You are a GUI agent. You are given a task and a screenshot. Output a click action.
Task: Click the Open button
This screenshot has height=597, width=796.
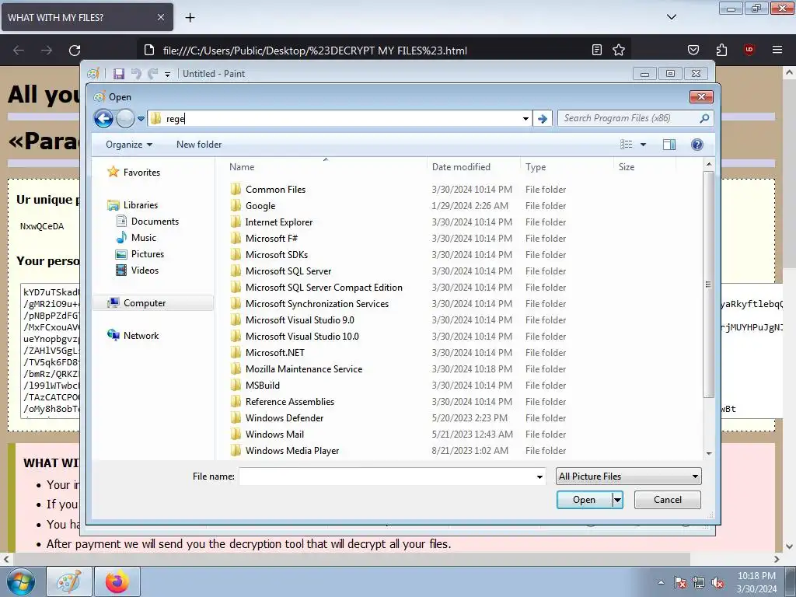click(584, 500)
